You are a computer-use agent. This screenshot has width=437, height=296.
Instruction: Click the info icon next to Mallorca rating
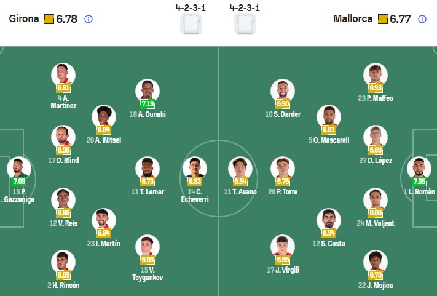coord(422,19)
